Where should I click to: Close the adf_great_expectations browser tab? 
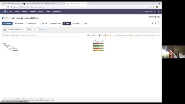pyautogui.click(x=86, y=4)
